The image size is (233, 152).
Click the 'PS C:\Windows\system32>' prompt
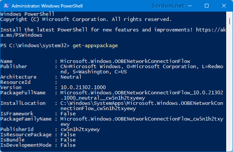(35, 46)
